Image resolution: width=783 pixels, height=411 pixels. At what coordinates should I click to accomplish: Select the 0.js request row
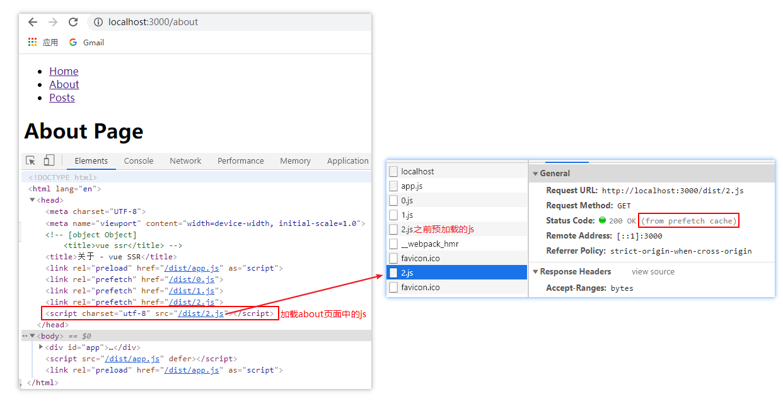457,200
